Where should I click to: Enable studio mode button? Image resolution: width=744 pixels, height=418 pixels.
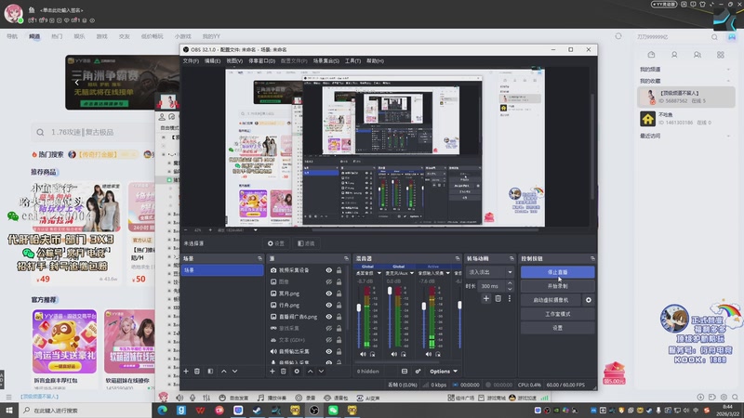pos(557,314)
